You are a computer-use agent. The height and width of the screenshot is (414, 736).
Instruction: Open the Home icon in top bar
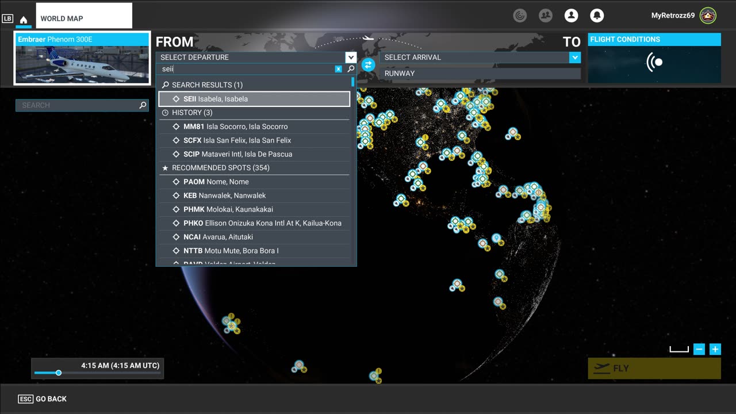pyautogui.click(x=24, y=20)
